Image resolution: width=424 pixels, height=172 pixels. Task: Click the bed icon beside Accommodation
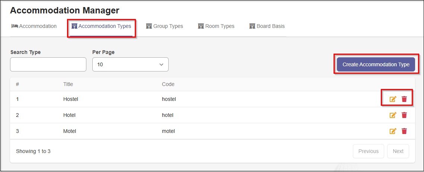pyautogui.click(x=15, y=26)
